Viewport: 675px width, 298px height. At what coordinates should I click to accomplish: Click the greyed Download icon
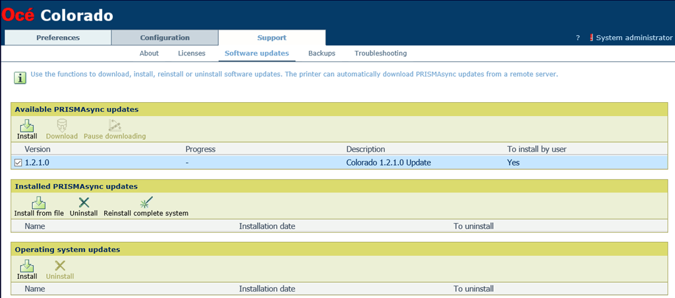pos(61,126)
